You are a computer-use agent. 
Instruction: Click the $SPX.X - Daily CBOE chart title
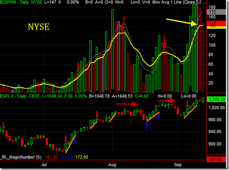20,96
